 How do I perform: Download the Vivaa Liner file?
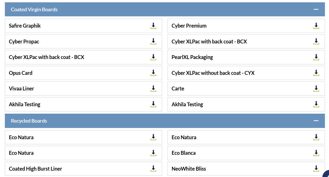pos(153,89)
